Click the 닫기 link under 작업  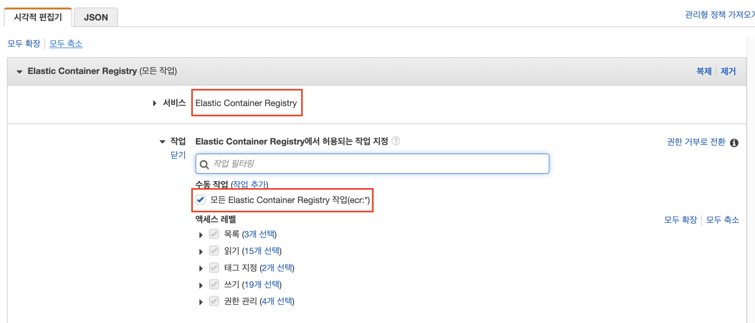[178, 155]
